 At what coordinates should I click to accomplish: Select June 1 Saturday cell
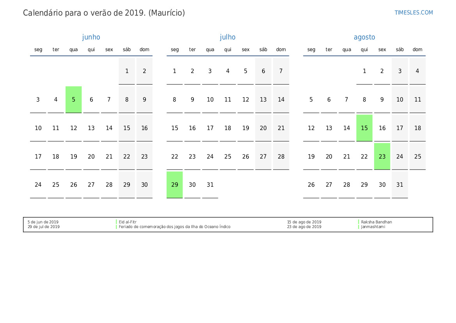click(x=127, y=71)
